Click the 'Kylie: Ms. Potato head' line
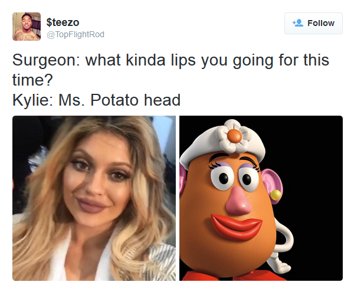Screen dimensions: 364x285 [96, 100]
